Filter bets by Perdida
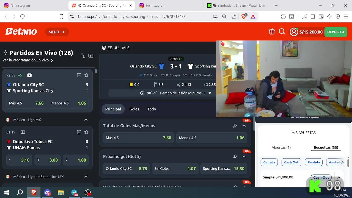Image resolution: width=352 pixels, height=198 pixels. coord(314,162)
